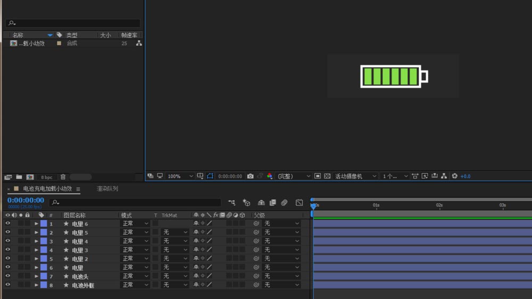Expand the 电里 6 layer properties
This screenshot has height=299, width=532.
coord(36,224)
